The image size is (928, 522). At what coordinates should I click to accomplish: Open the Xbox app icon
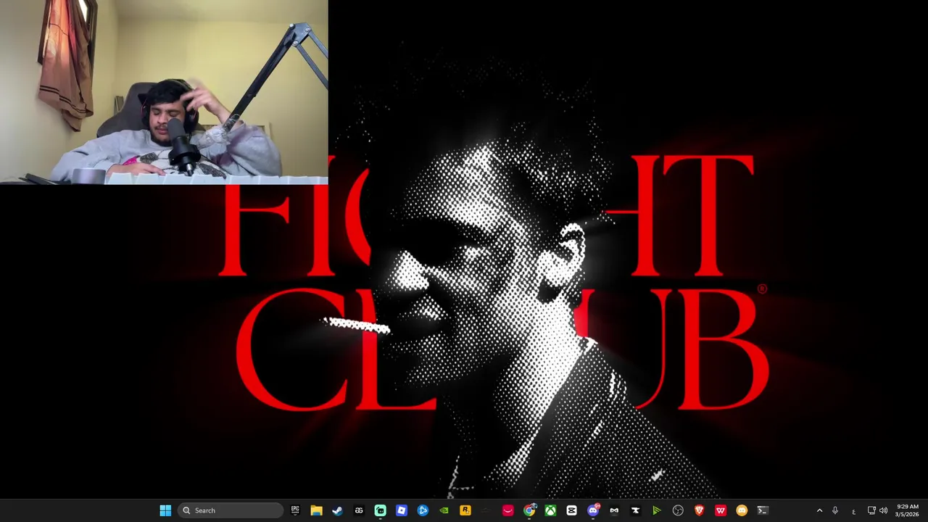(550, 510)
